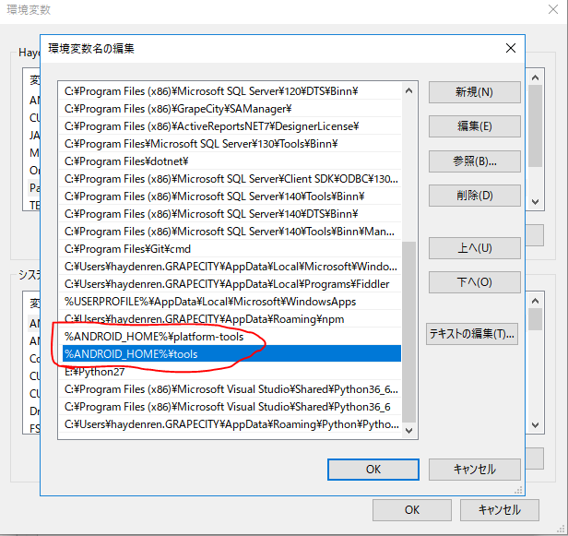
Task: Select the %ANDROID_HOME%¥tools entry
Action: pos(231,354)
